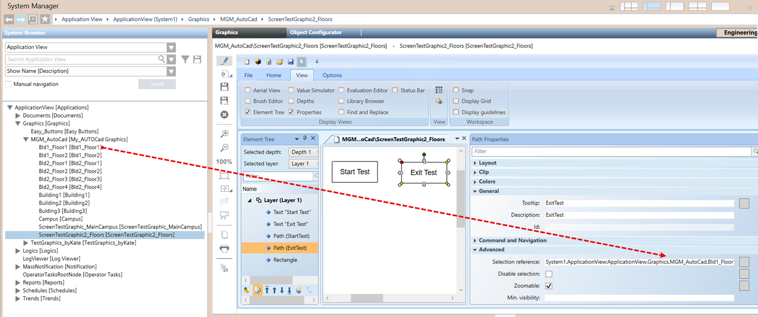Click the zoom in magnifier icon

(x=224, y=134)
